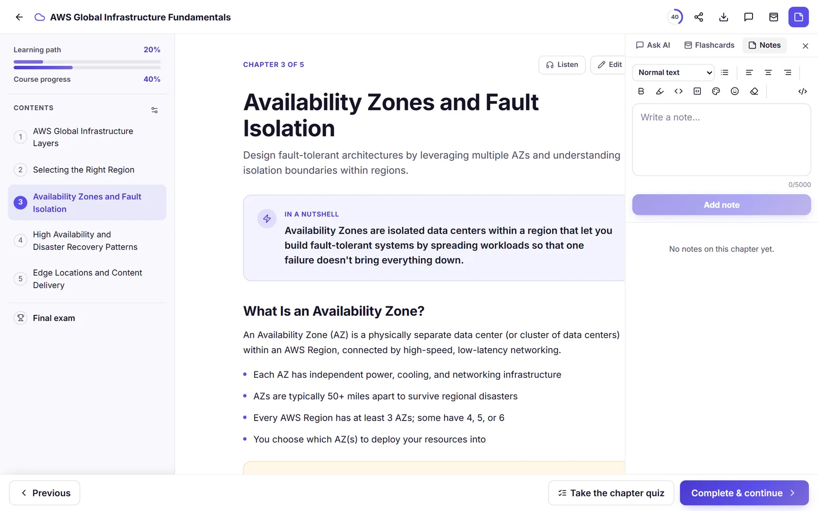Click the 'Course progress' label
The height and width of the screenshot is (511, 818).
[42, 79]
